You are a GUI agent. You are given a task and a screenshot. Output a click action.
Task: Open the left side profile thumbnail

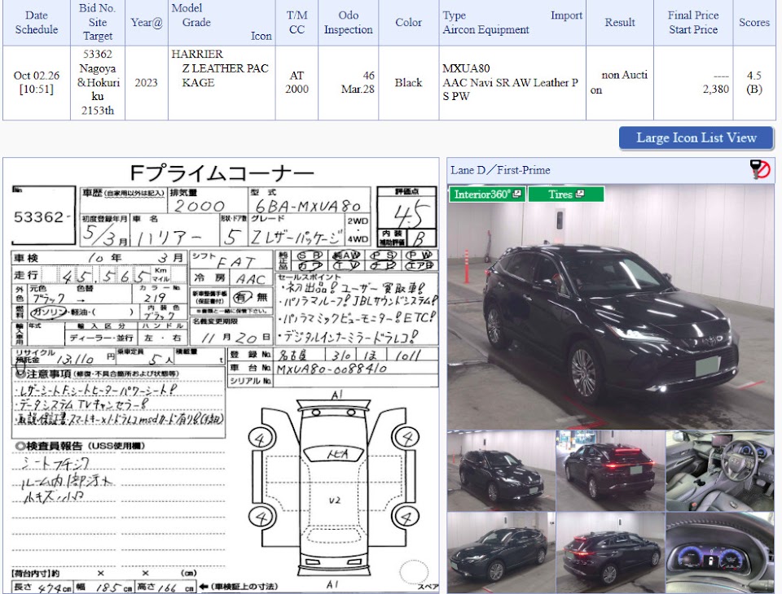[x=501, y=553]
